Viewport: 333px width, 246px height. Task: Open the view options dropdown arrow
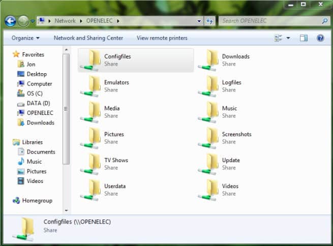(288, 38)
